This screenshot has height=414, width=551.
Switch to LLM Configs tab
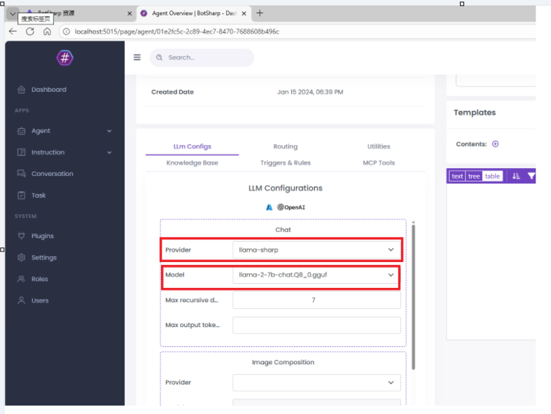click(x=193, y=146)
